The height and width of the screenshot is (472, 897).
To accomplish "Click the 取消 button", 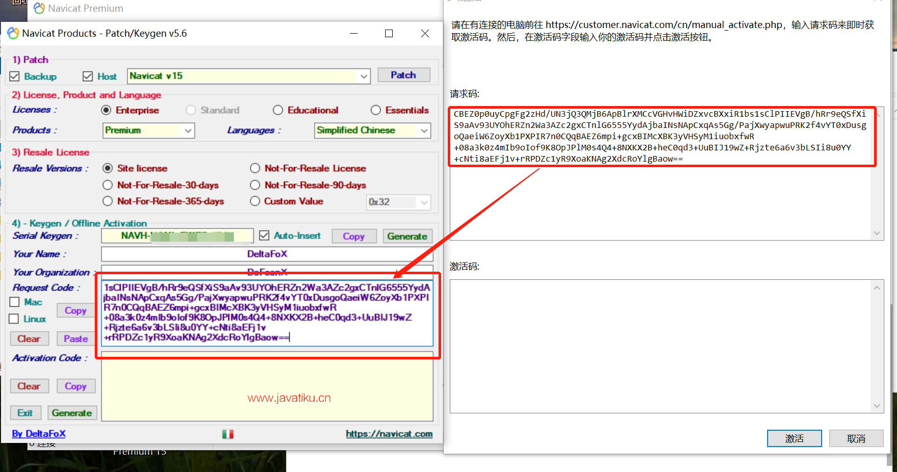I will tap(856, 438).
